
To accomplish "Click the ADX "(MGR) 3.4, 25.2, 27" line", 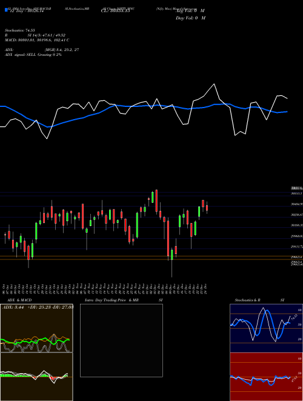I will coord(42,50).
